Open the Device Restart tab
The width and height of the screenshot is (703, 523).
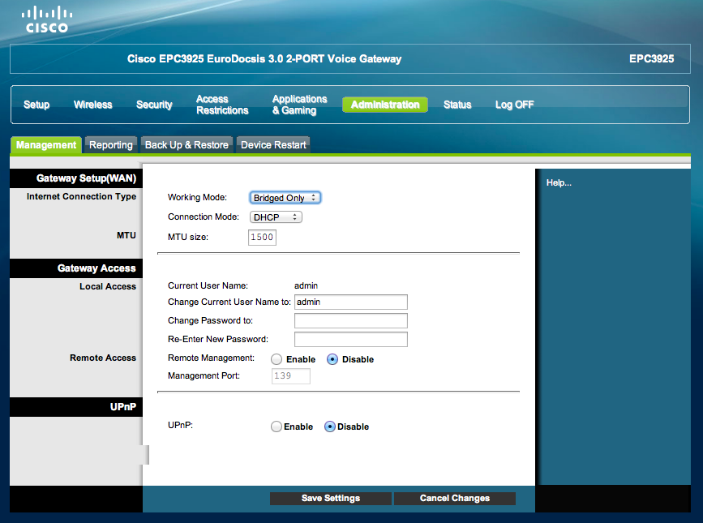coord(273,145)
